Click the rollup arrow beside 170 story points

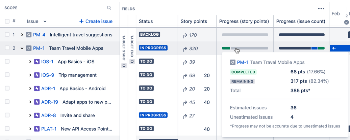185,35
